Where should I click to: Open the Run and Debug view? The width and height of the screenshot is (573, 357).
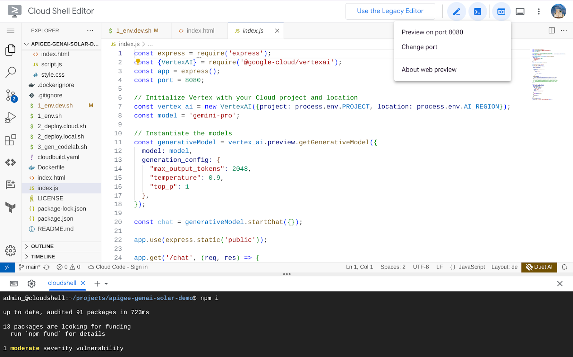[x=10, y=117]
